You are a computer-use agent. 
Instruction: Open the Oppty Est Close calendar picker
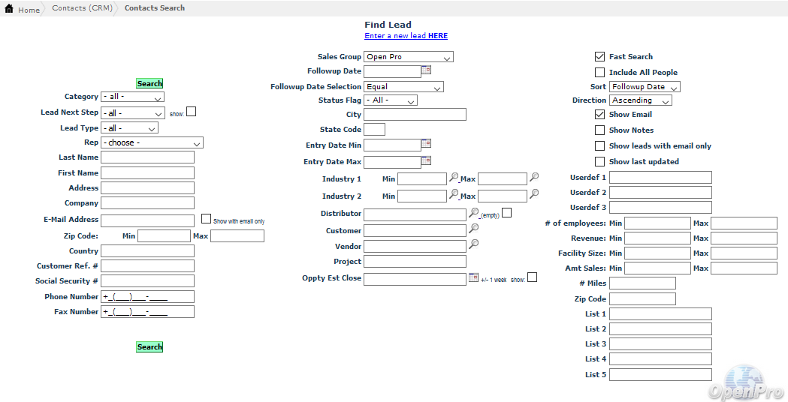[473, 277]
